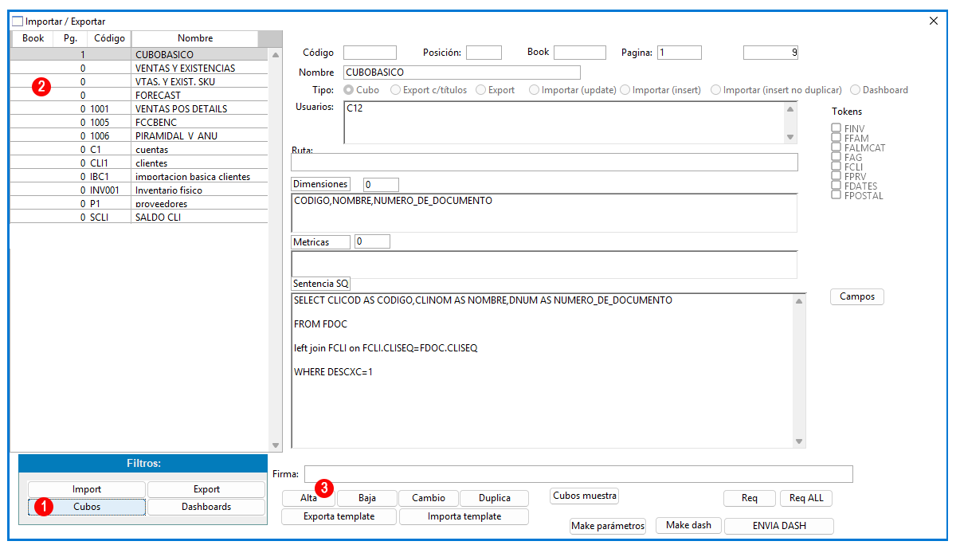
Task: Tick the FFAM token checkbox
Action: tap(836, 138)
